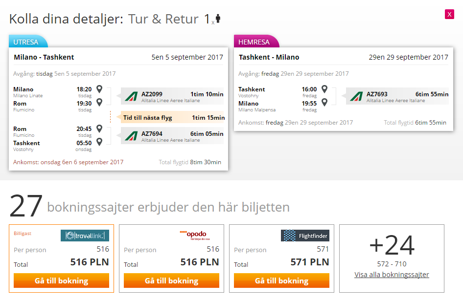Select the UTRESA tab
This screenshot has width=463, height=302.
[x=27, y=42]
